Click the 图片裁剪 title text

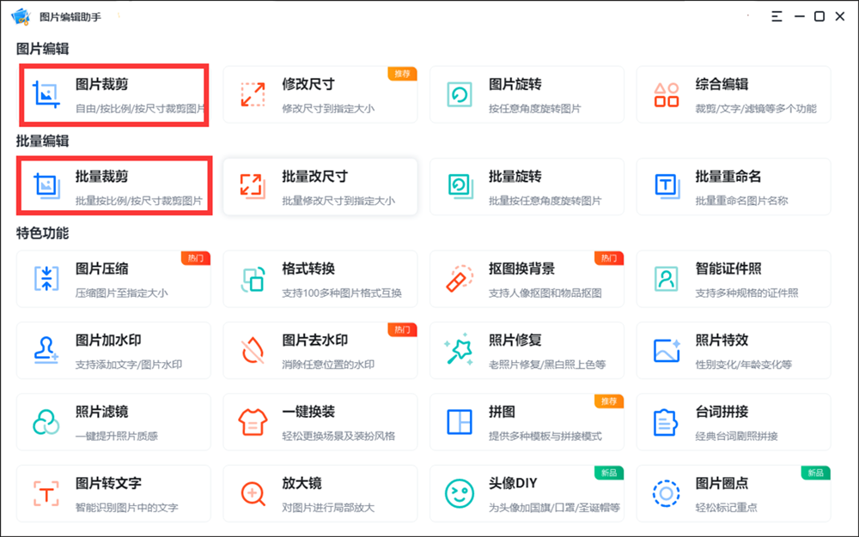pyautogui.click(x=102, y=84)
